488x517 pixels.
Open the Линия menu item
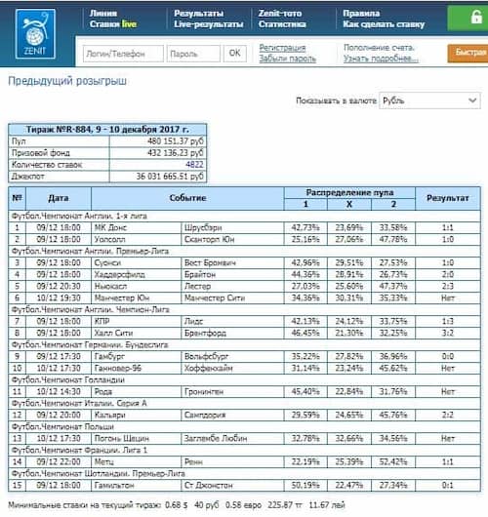pyautogui.click(x=103, y=14)
